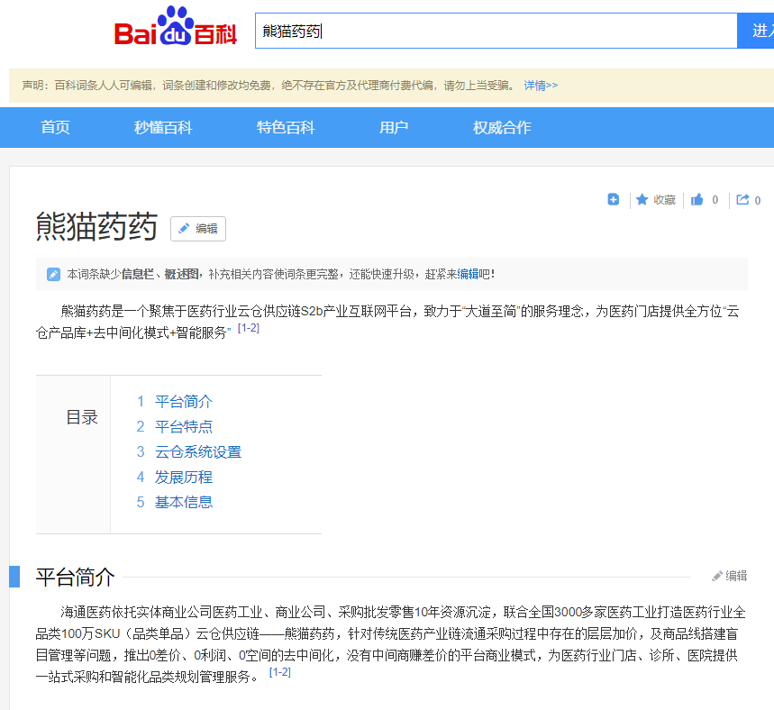Open the 详情>> link in the notice

click(541, 86)
